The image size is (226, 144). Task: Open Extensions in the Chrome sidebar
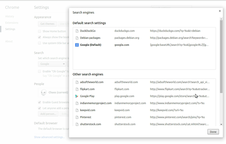[x=12, y=23]
